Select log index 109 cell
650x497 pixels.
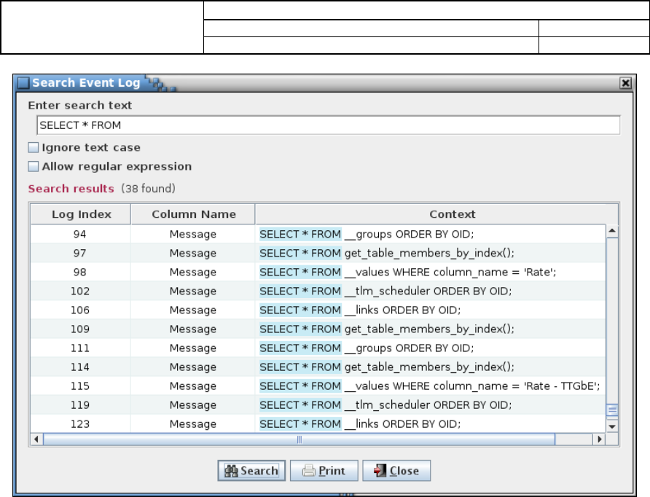[x=80, y=329]
